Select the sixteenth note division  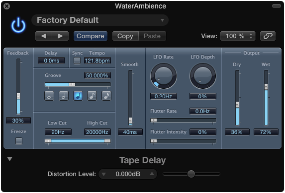pos(106,96)
